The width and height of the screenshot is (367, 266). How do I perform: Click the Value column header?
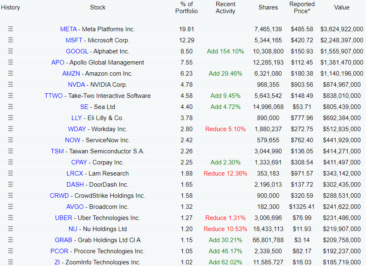[342, 7]
